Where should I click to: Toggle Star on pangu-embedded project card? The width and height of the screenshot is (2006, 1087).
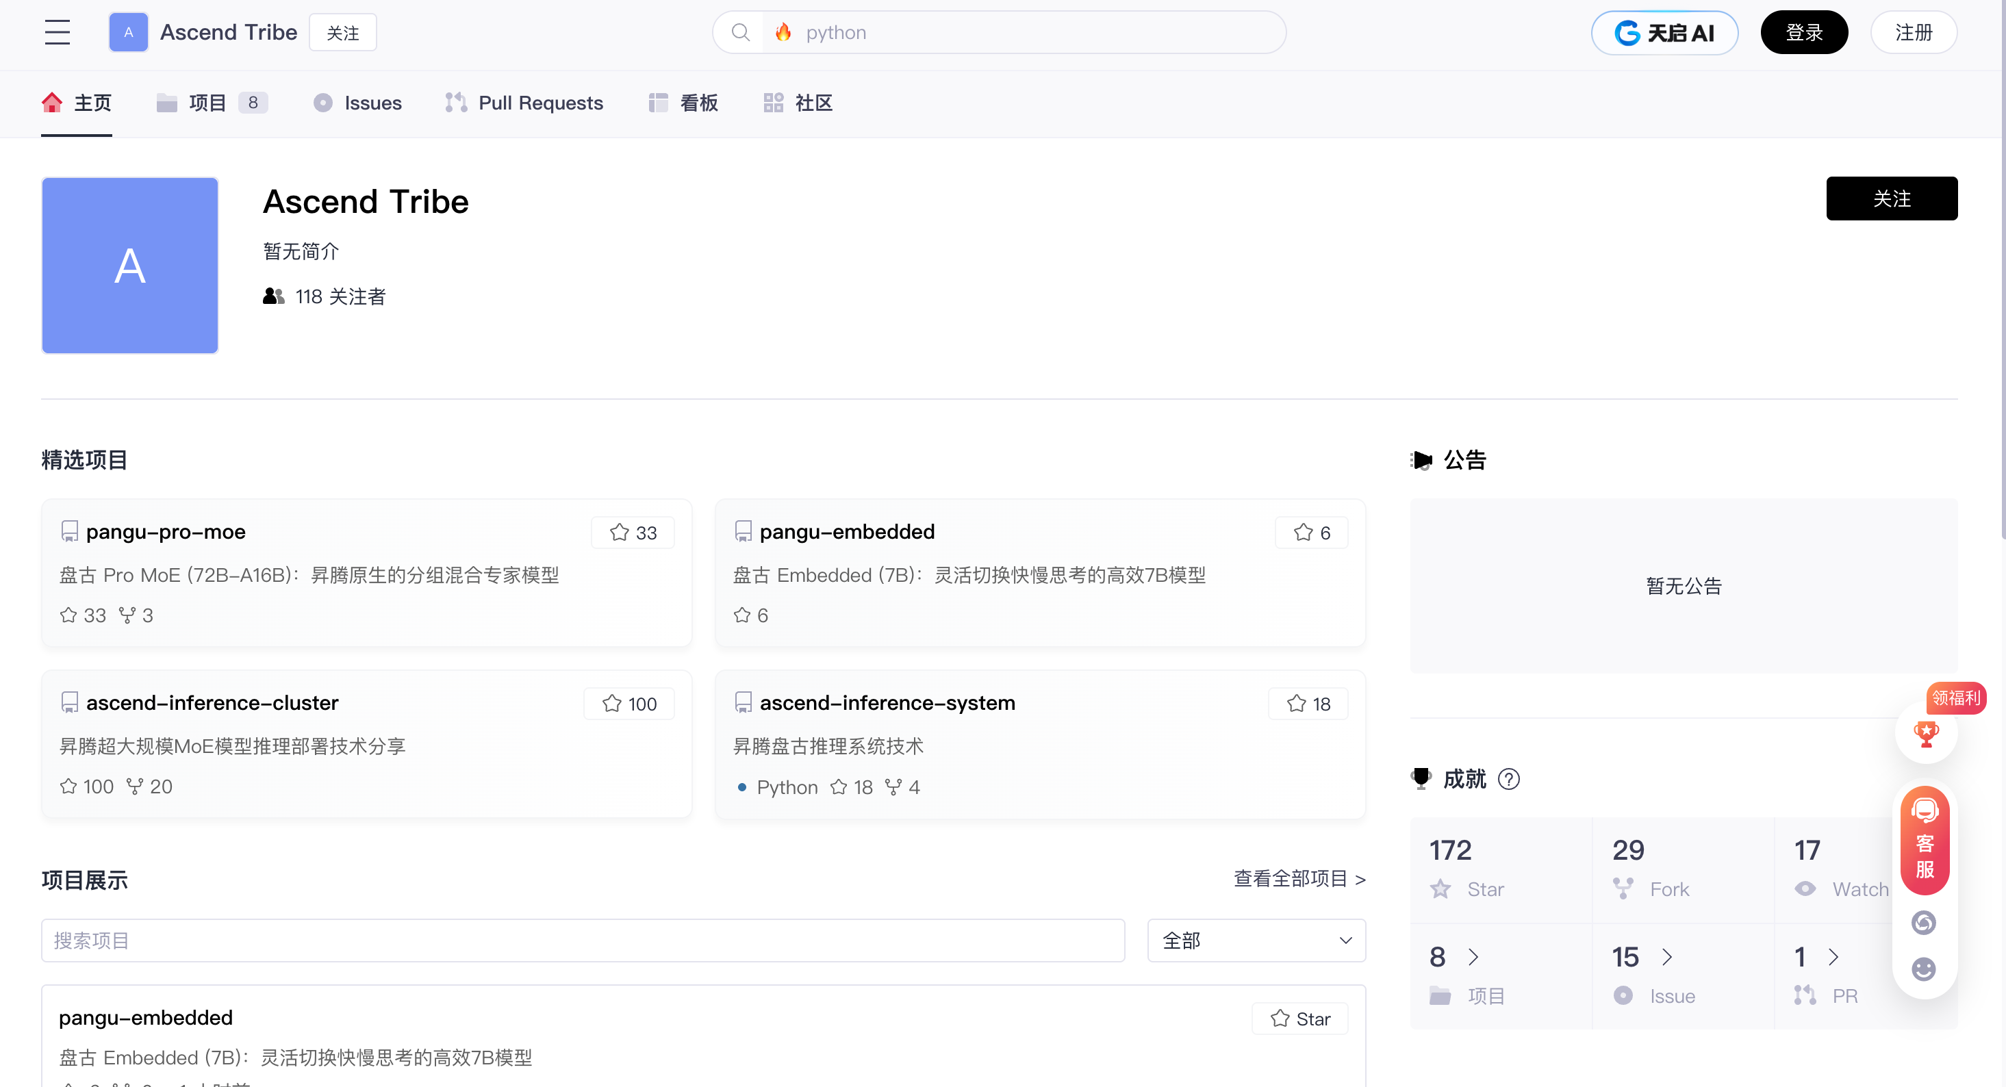(x=1299, y=1018)
